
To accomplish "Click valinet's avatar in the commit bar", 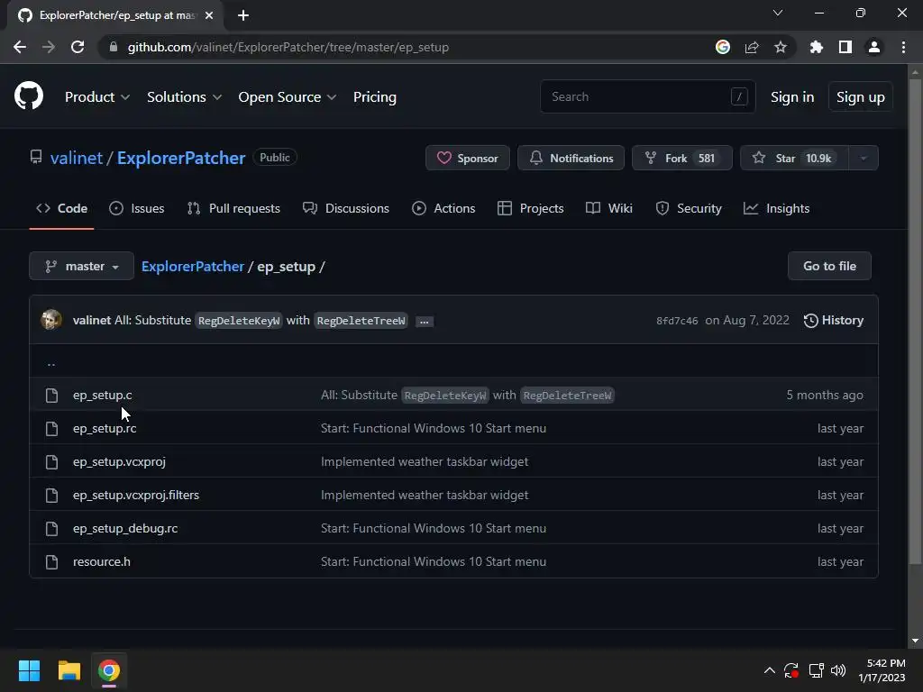I will pos(51,320).
